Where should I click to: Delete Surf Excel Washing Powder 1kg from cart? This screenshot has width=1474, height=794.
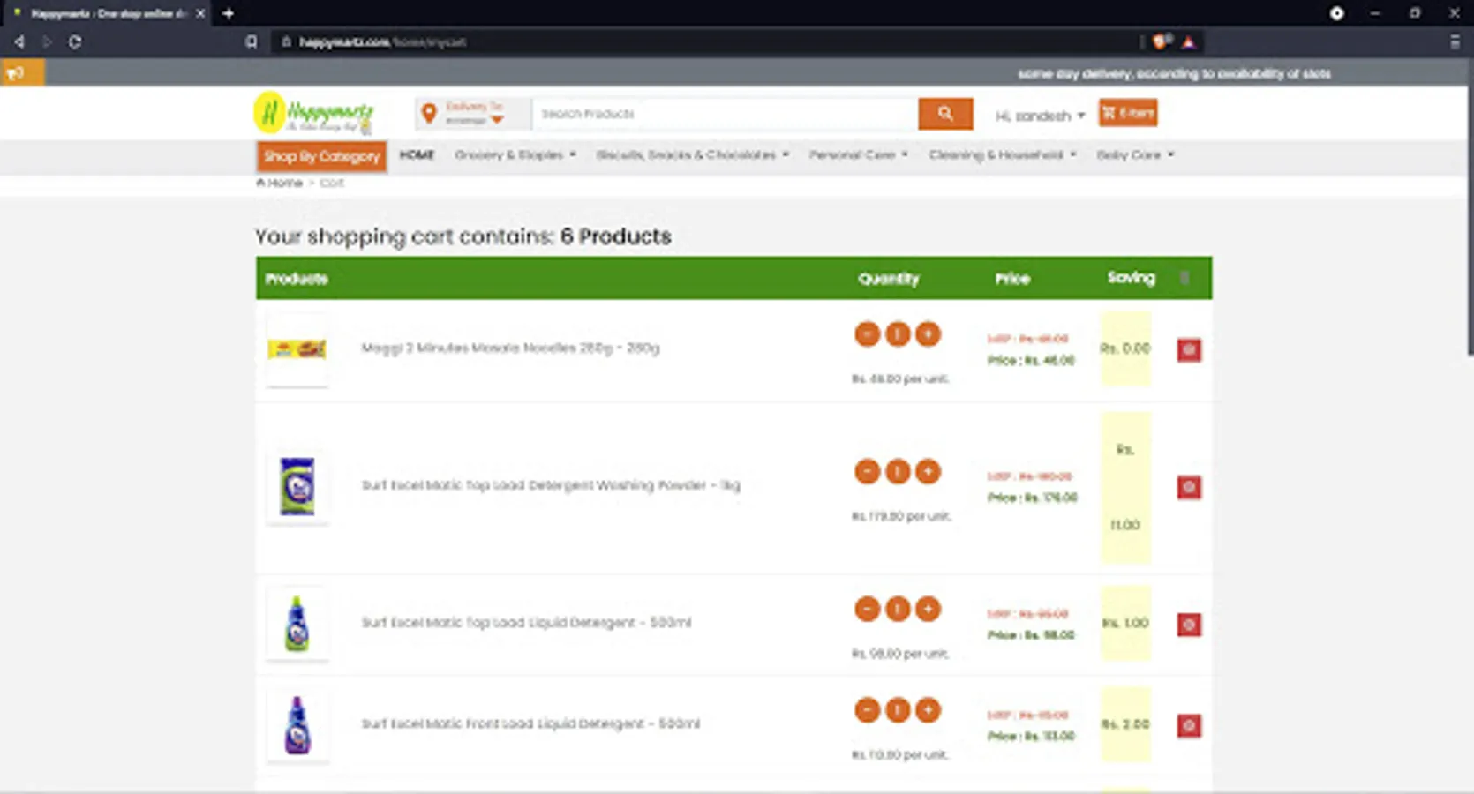pos(1189,487)
